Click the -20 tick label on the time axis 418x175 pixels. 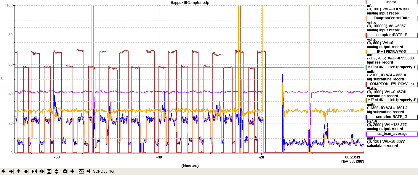pos(261,157)
